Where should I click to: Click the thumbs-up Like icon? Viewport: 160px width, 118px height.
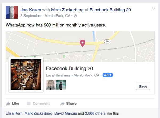pos(8,104)
